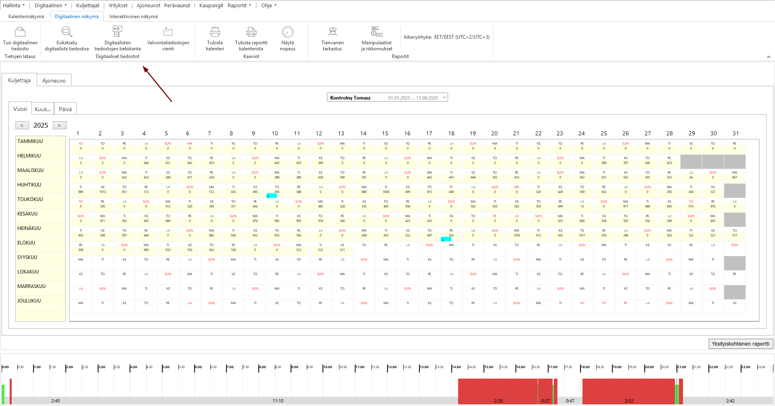Click Tulosta raportti kalenterista icon
The height and width of the screenshot is (406, 775).
[251, 32]
